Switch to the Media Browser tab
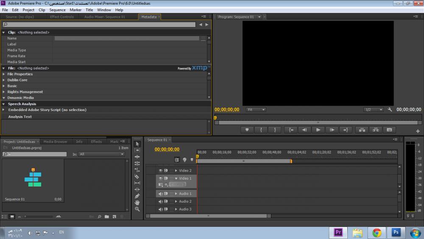This screenshot has width=424, height=239. click(x=55, y=142)
